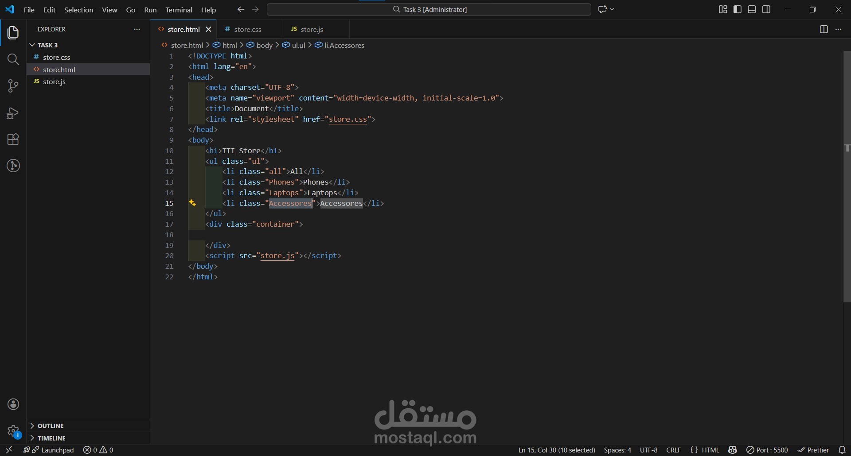Click line number 18 in the gutter

(169, 235)
